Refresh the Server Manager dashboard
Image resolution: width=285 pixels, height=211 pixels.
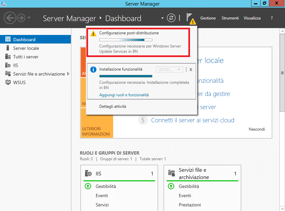click(x=171, y=18)
